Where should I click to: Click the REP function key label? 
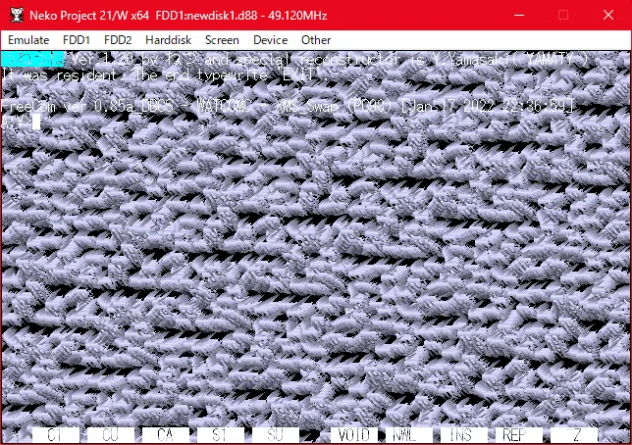[518, 434]
